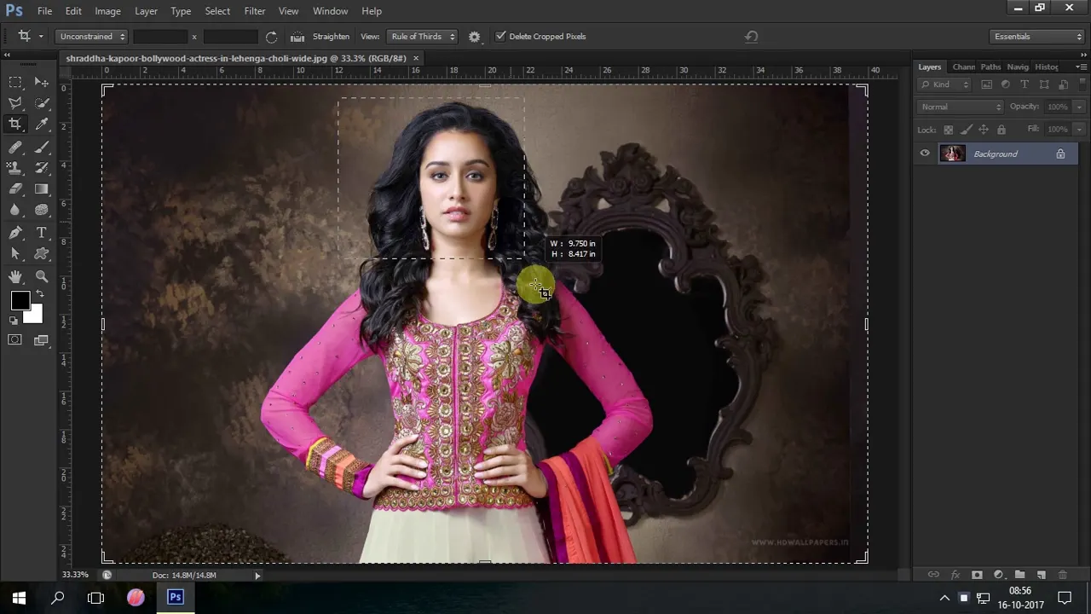Image resolution: width=1091 pixels, height=614 pixels.
Task: Open the Unconstrained aspect ratio dropdown
Action: [x=93, y=37]
